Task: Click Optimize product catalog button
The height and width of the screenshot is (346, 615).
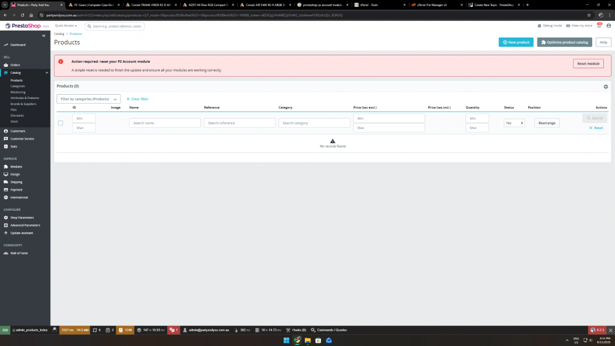Action: click(x=565, y=42)
